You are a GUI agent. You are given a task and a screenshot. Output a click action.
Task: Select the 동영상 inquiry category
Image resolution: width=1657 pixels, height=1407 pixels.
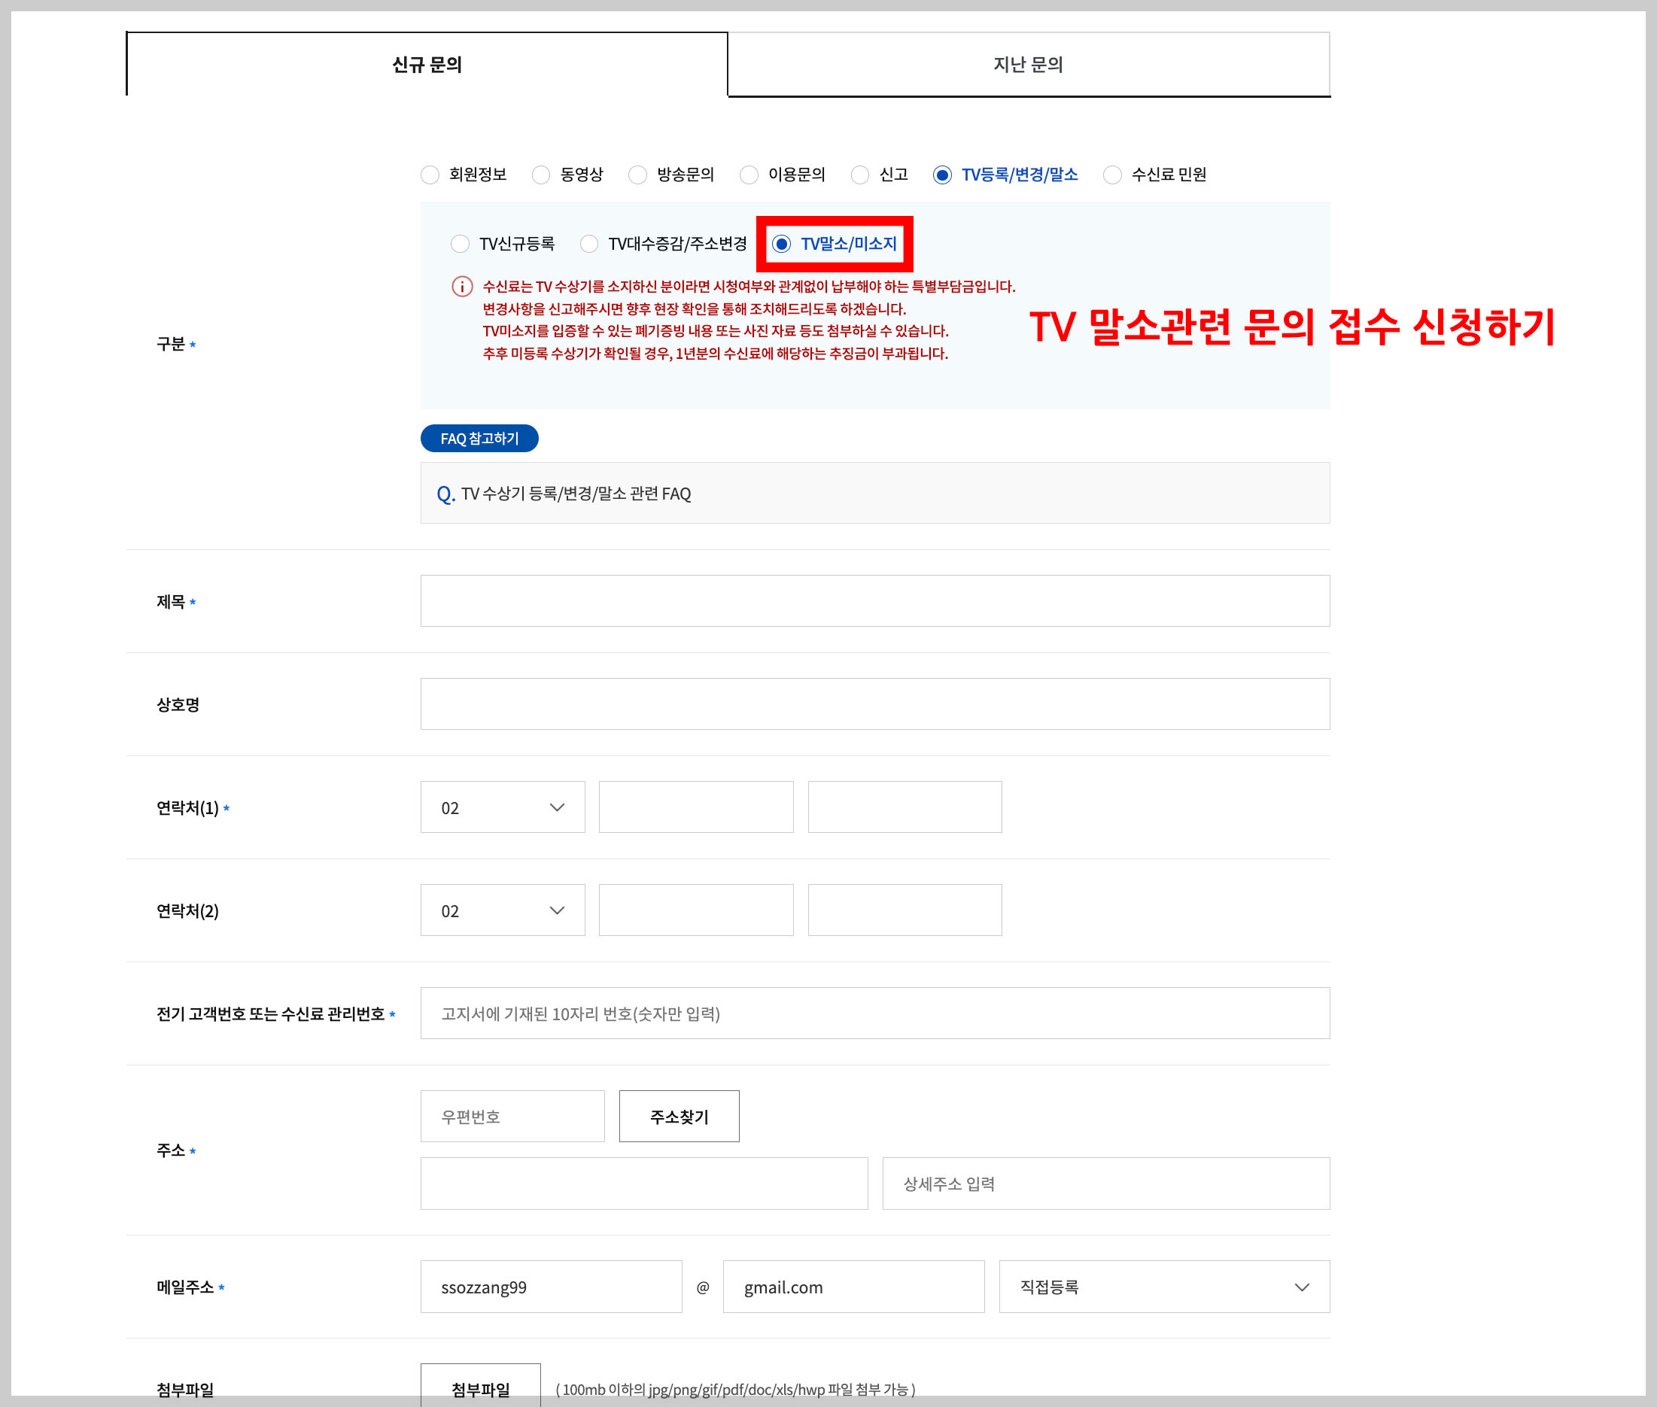pyautogui.click(x=543, y=175)
